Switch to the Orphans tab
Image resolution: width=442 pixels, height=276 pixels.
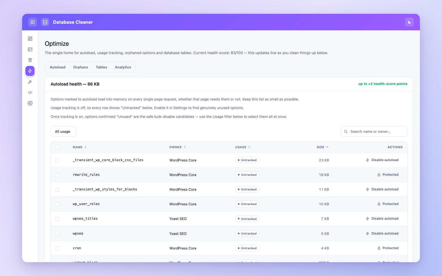tap(81, 67)
